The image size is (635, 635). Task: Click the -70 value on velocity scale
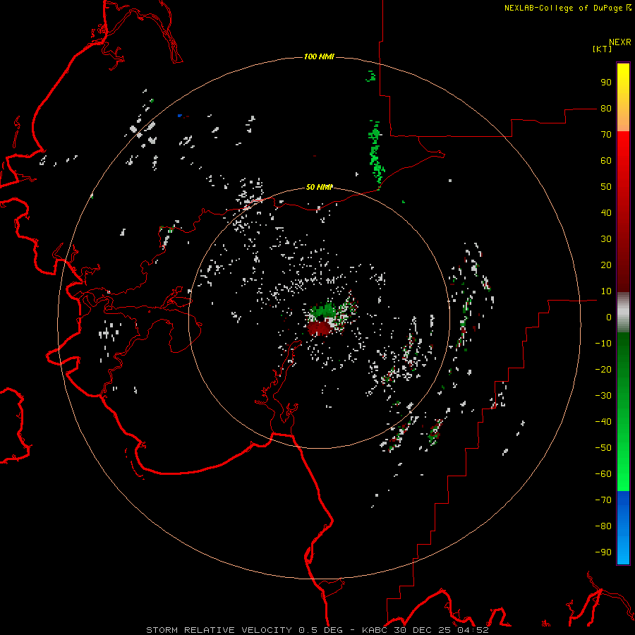(603, 500)
